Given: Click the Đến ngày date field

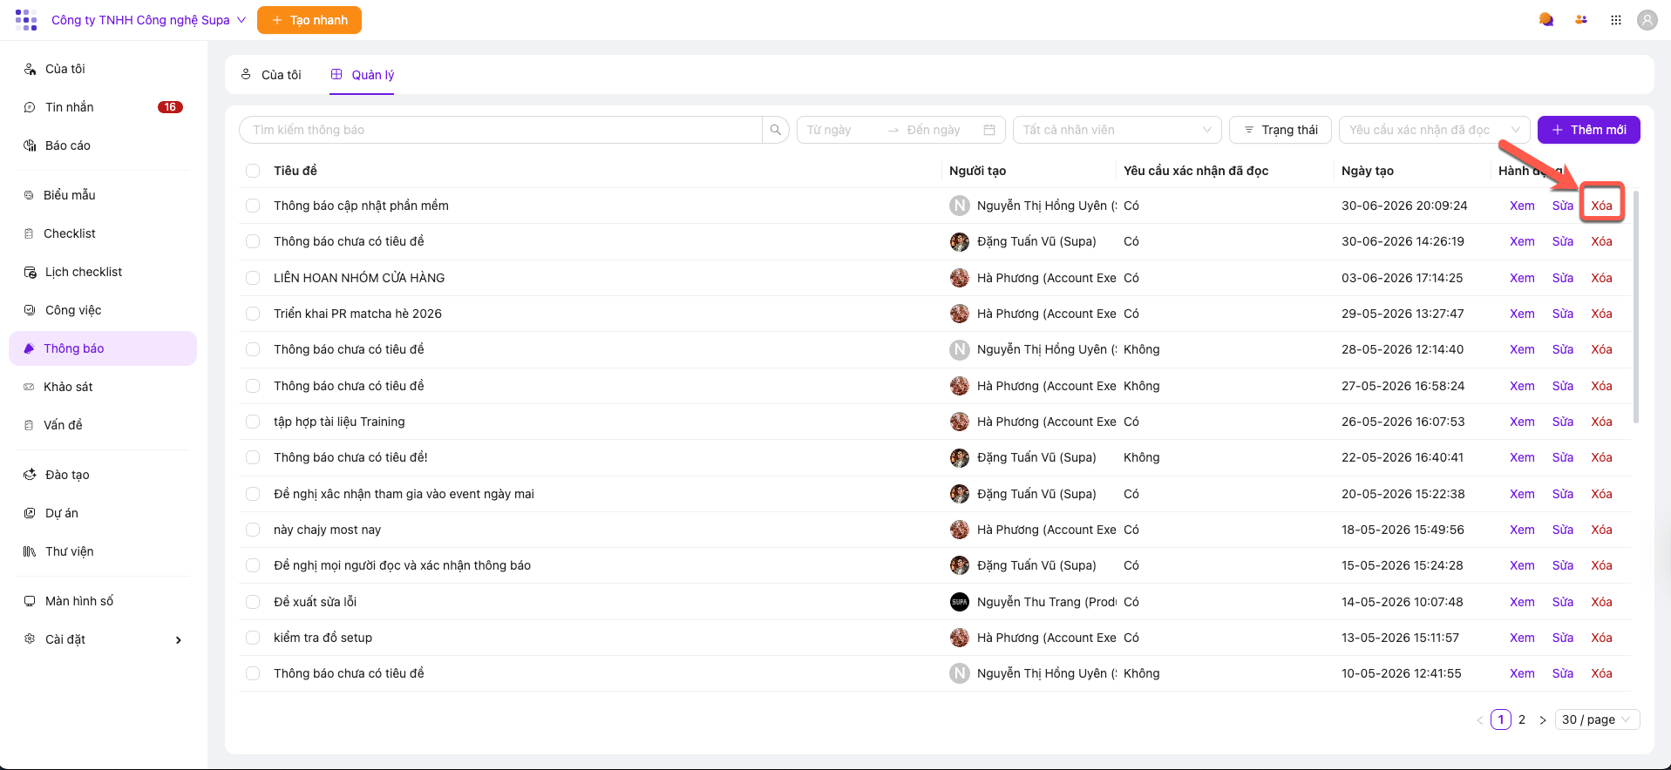Looking at the screenshot, I should (x=940, y=130).
